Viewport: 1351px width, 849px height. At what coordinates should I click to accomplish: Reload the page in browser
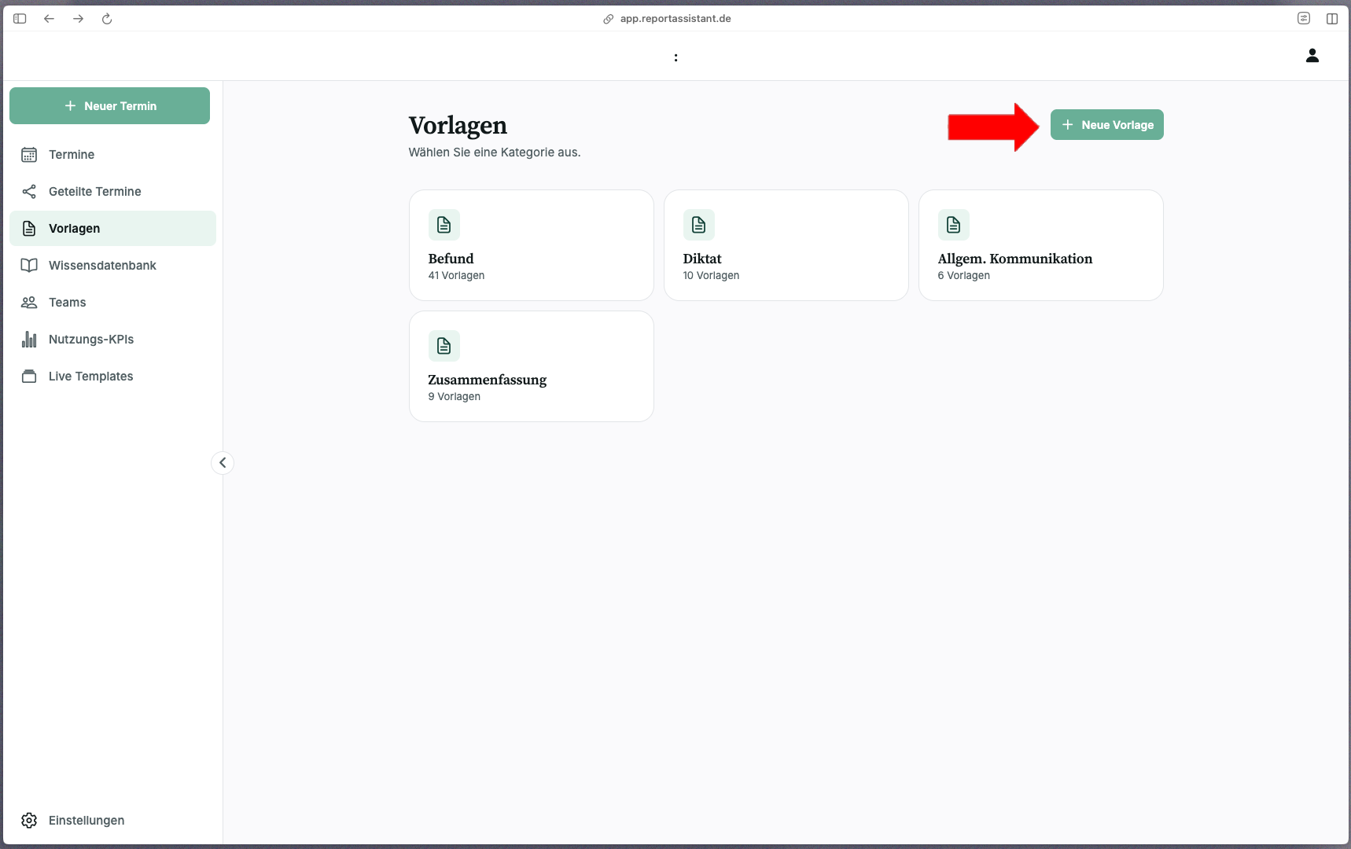107,19
